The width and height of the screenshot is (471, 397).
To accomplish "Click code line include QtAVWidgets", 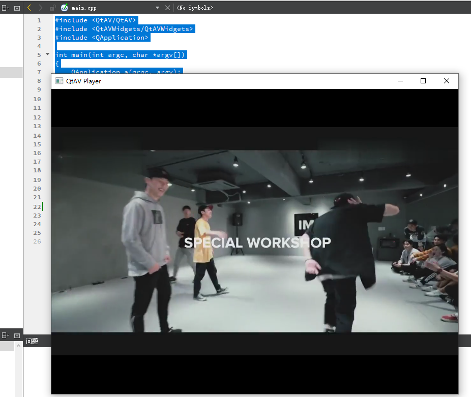I will pyautogui.click(x=125, y=29).
